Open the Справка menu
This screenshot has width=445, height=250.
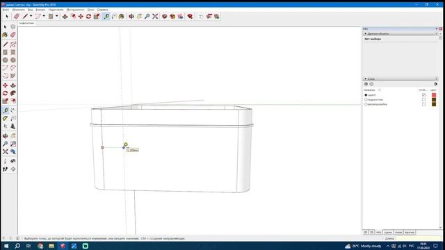(102, 10)
